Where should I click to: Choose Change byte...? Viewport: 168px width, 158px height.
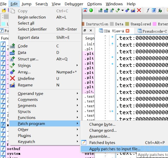pos(124,124)
